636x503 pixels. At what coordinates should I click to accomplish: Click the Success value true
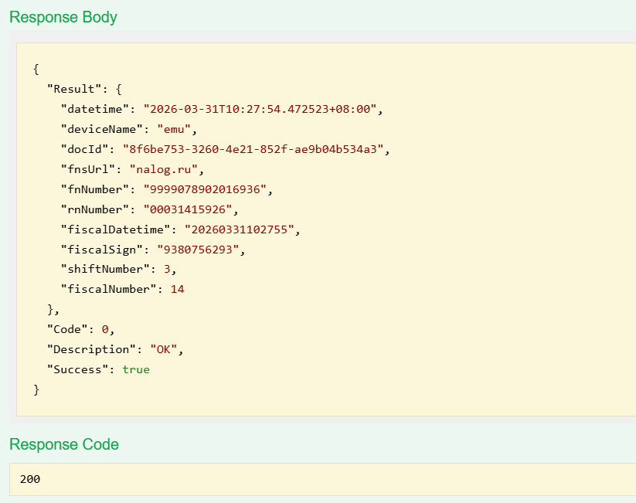coord(136,369)
